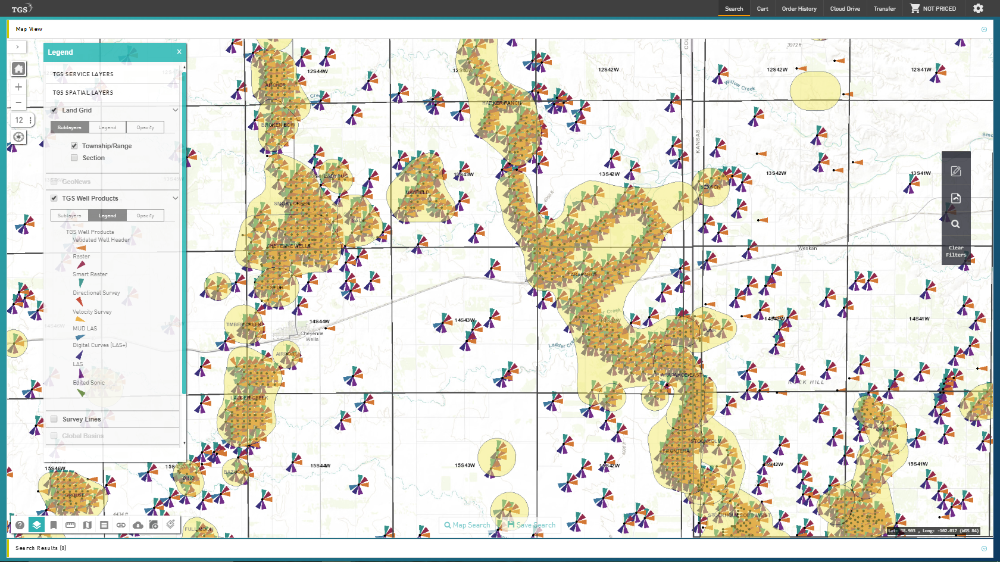Open the Cloud Drive tab
Viewport: 1000px width, 562px height.
(x=845, y=8)
